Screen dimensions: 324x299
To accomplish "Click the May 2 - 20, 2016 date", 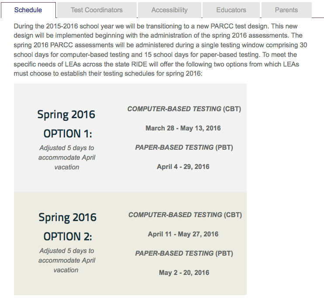I will (184, 273).
